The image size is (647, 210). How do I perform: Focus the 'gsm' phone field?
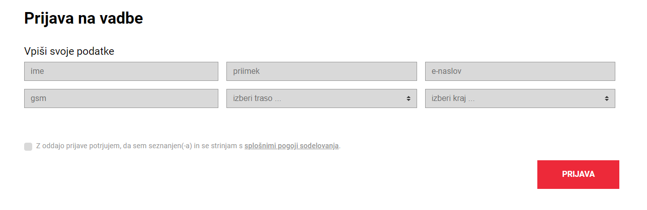(121, 98)
